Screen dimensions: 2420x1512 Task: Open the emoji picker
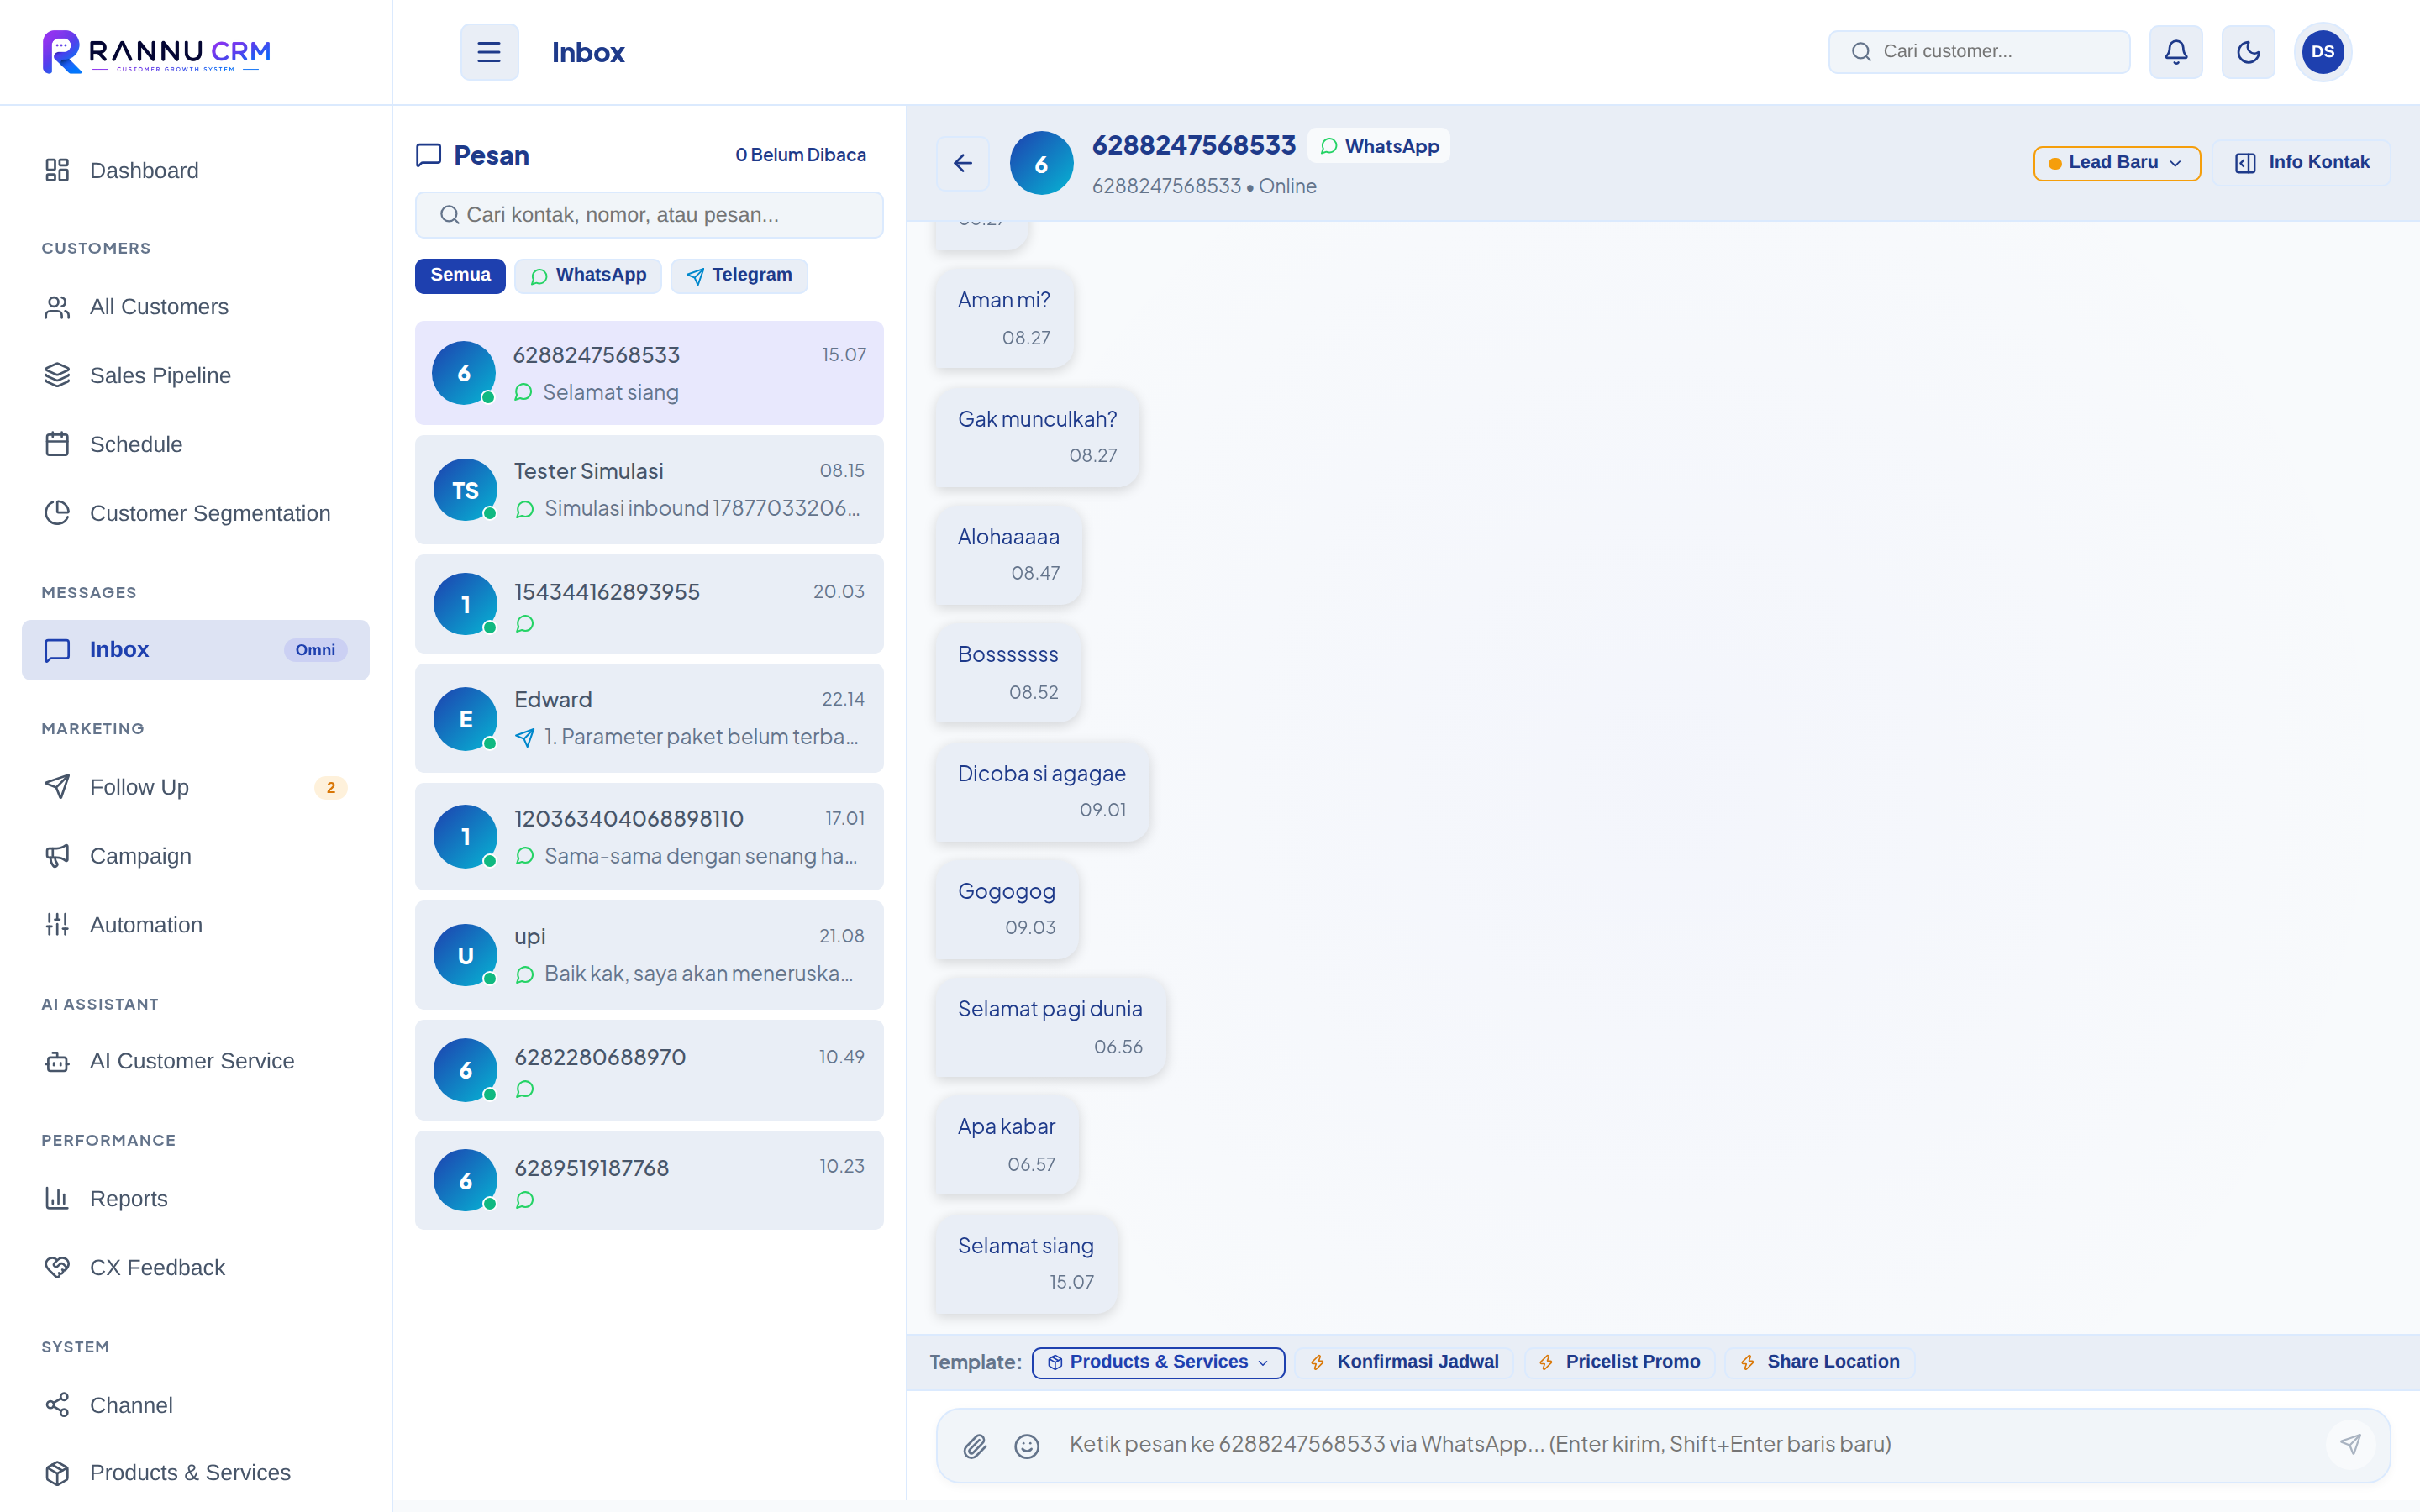(1027, 1445)
